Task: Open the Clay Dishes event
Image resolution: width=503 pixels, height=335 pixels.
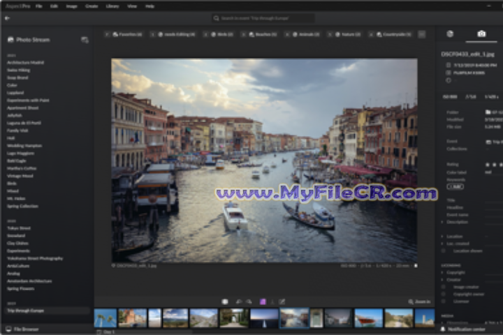Action: pyautogui.click(x=17, y=244)
